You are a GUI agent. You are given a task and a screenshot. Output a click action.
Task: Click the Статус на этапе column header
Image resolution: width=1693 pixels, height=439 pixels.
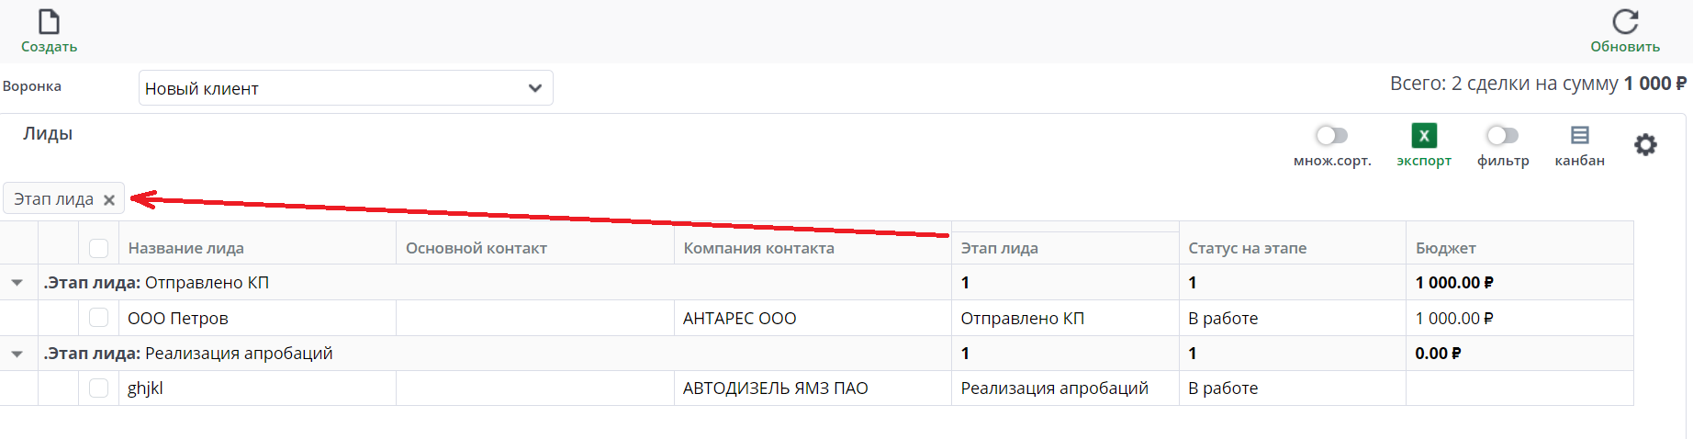click(1247, 248)
